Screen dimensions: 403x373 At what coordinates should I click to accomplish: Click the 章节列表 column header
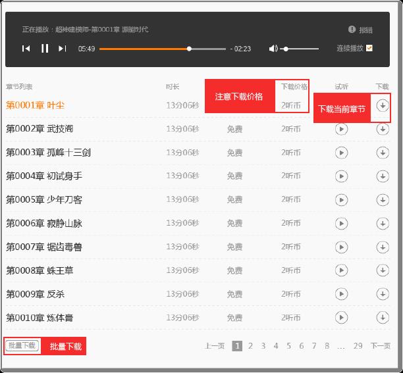[x=19, y=87]
